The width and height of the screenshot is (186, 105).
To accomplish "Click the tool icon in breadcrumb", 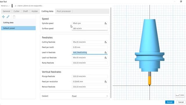I will pyautogui.click(x=12, y=6).
